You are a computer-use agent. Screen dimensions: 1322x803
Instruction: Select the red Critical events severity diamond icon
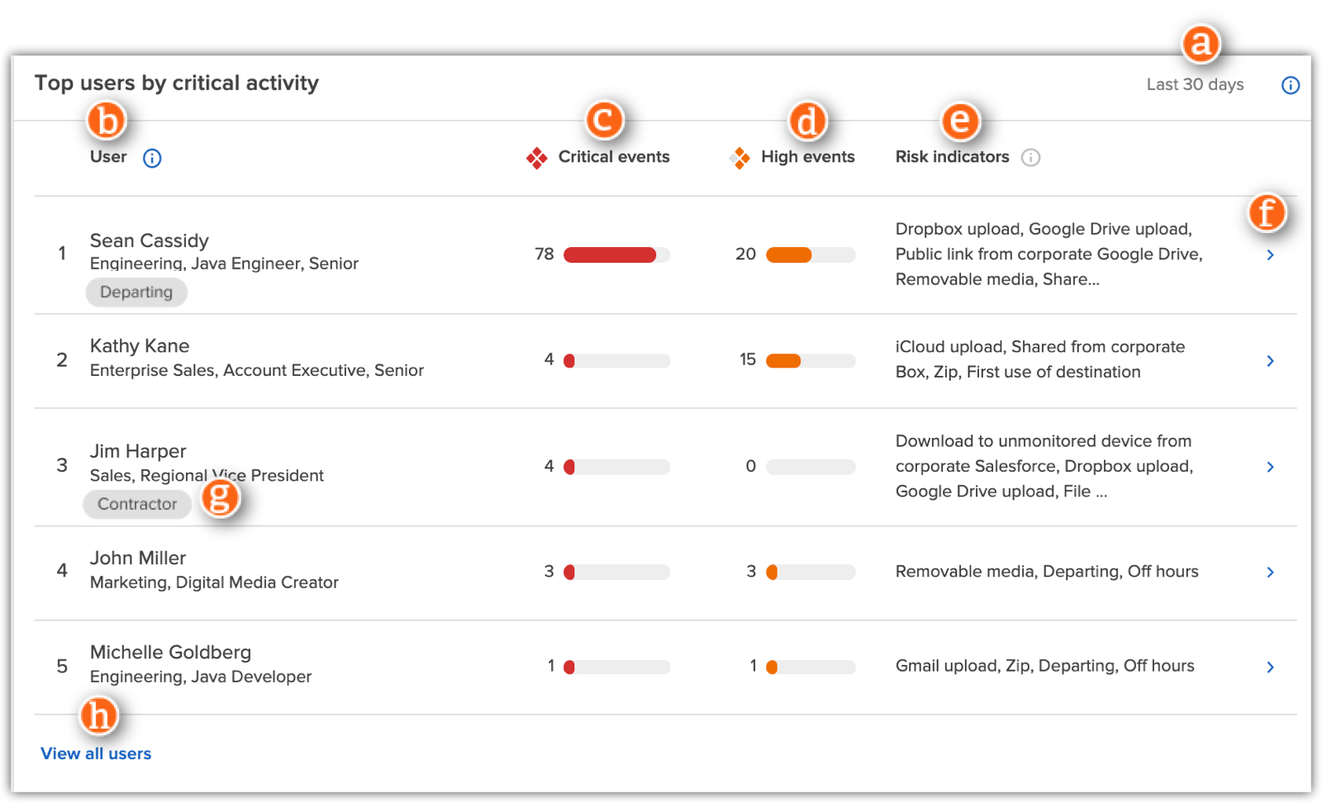(x=537, y=156)
